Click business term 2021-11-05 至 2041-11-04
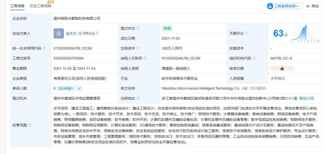This screenshot has height=154, width=326. (74, 68)
